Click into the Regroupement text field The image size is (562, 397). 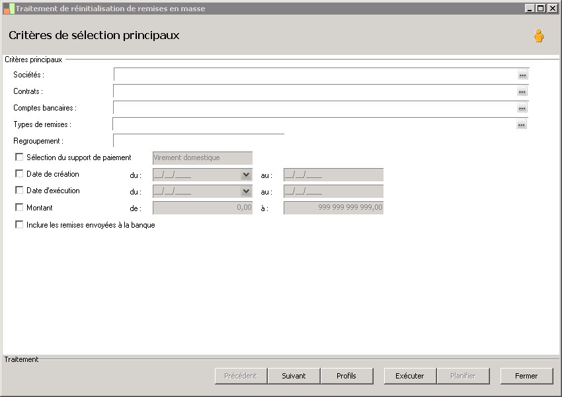point(198,141)
